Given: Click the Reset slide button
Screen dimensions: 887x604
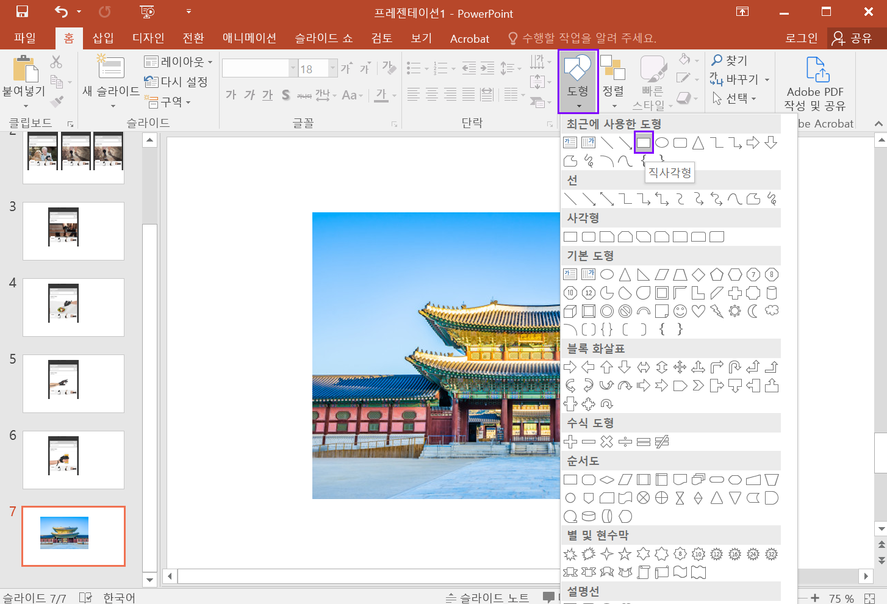Looking at the screenshot, I should 176,82.
